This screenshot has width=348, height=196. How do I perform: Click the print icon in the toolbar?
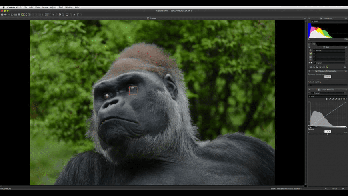[2, 14]
